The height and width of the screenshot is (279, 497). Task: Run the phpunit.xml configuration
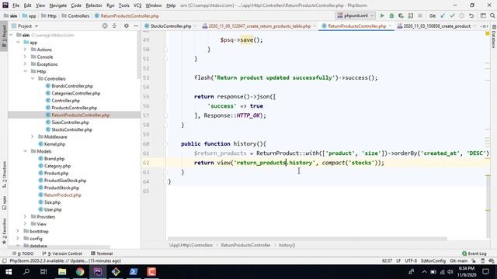point(382,15)
